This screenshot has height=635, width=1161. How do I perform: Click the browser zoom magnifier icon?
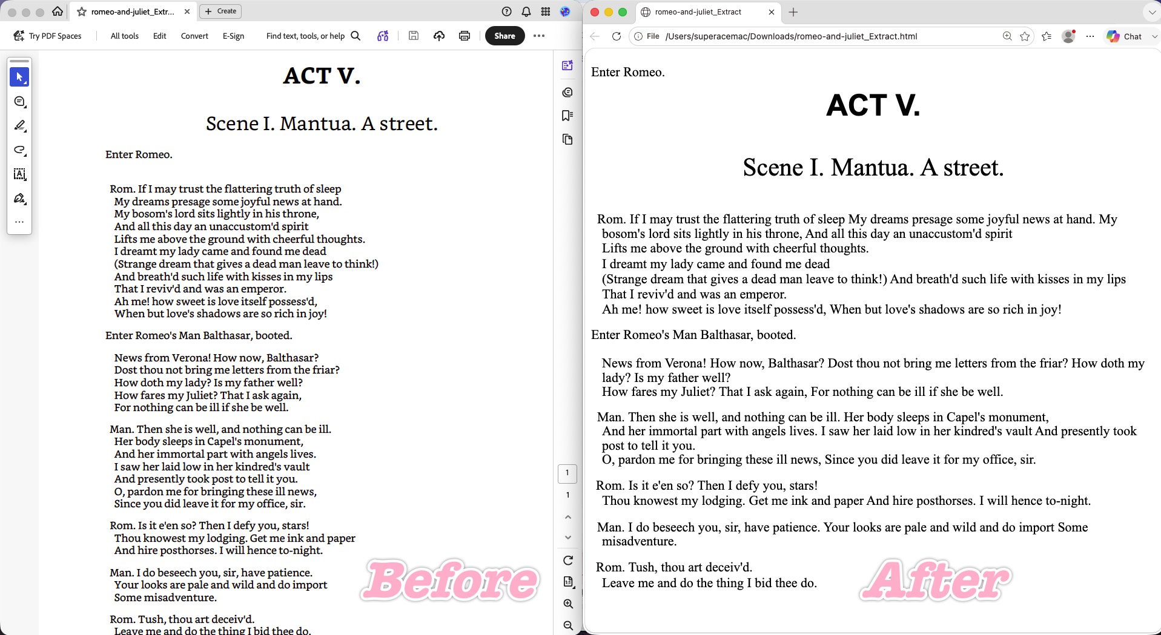1007,36
